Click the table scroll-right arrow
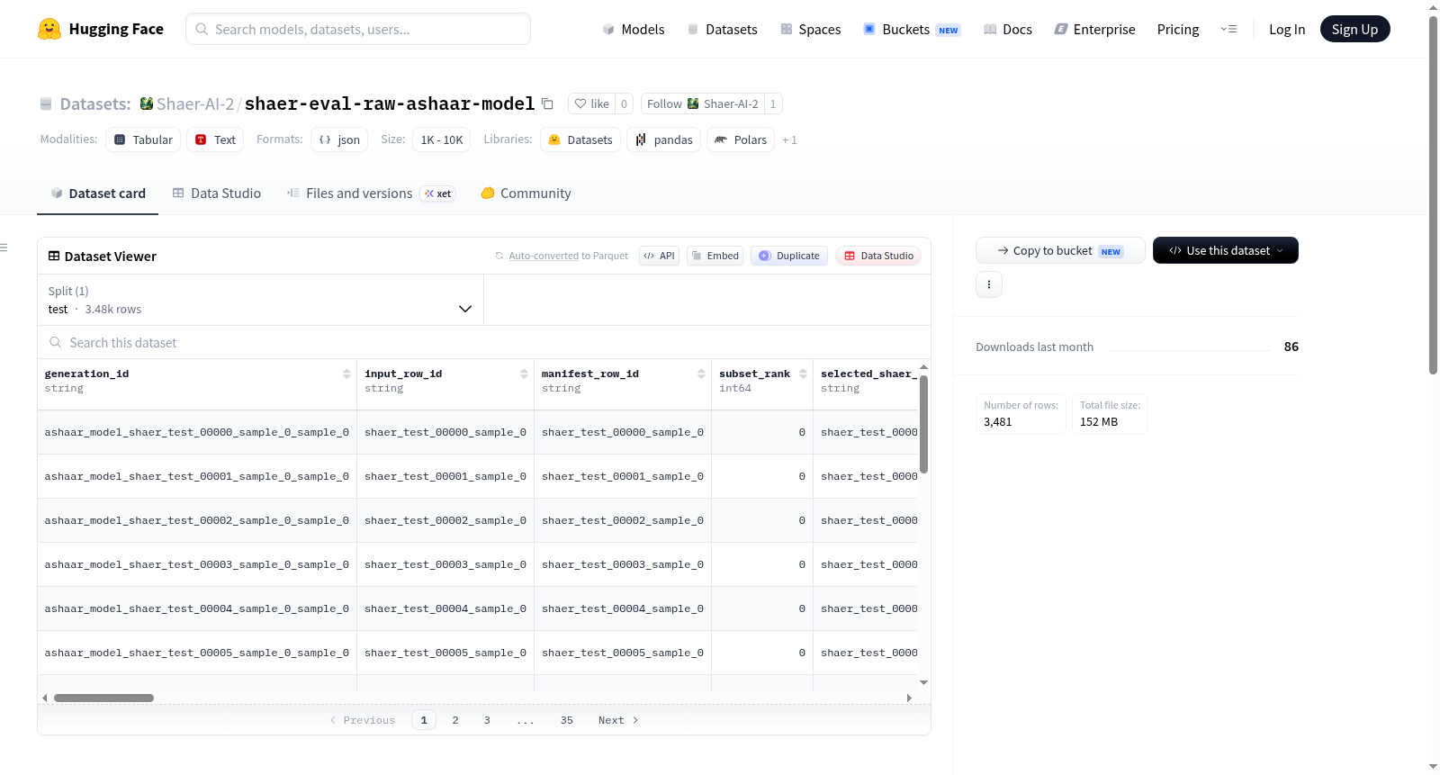1440x775 pixels. click(909, 698)
